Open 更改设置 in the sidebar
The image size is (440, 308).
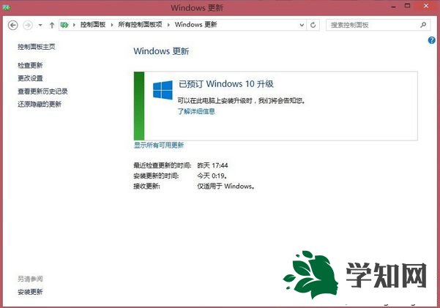point(30,78)
